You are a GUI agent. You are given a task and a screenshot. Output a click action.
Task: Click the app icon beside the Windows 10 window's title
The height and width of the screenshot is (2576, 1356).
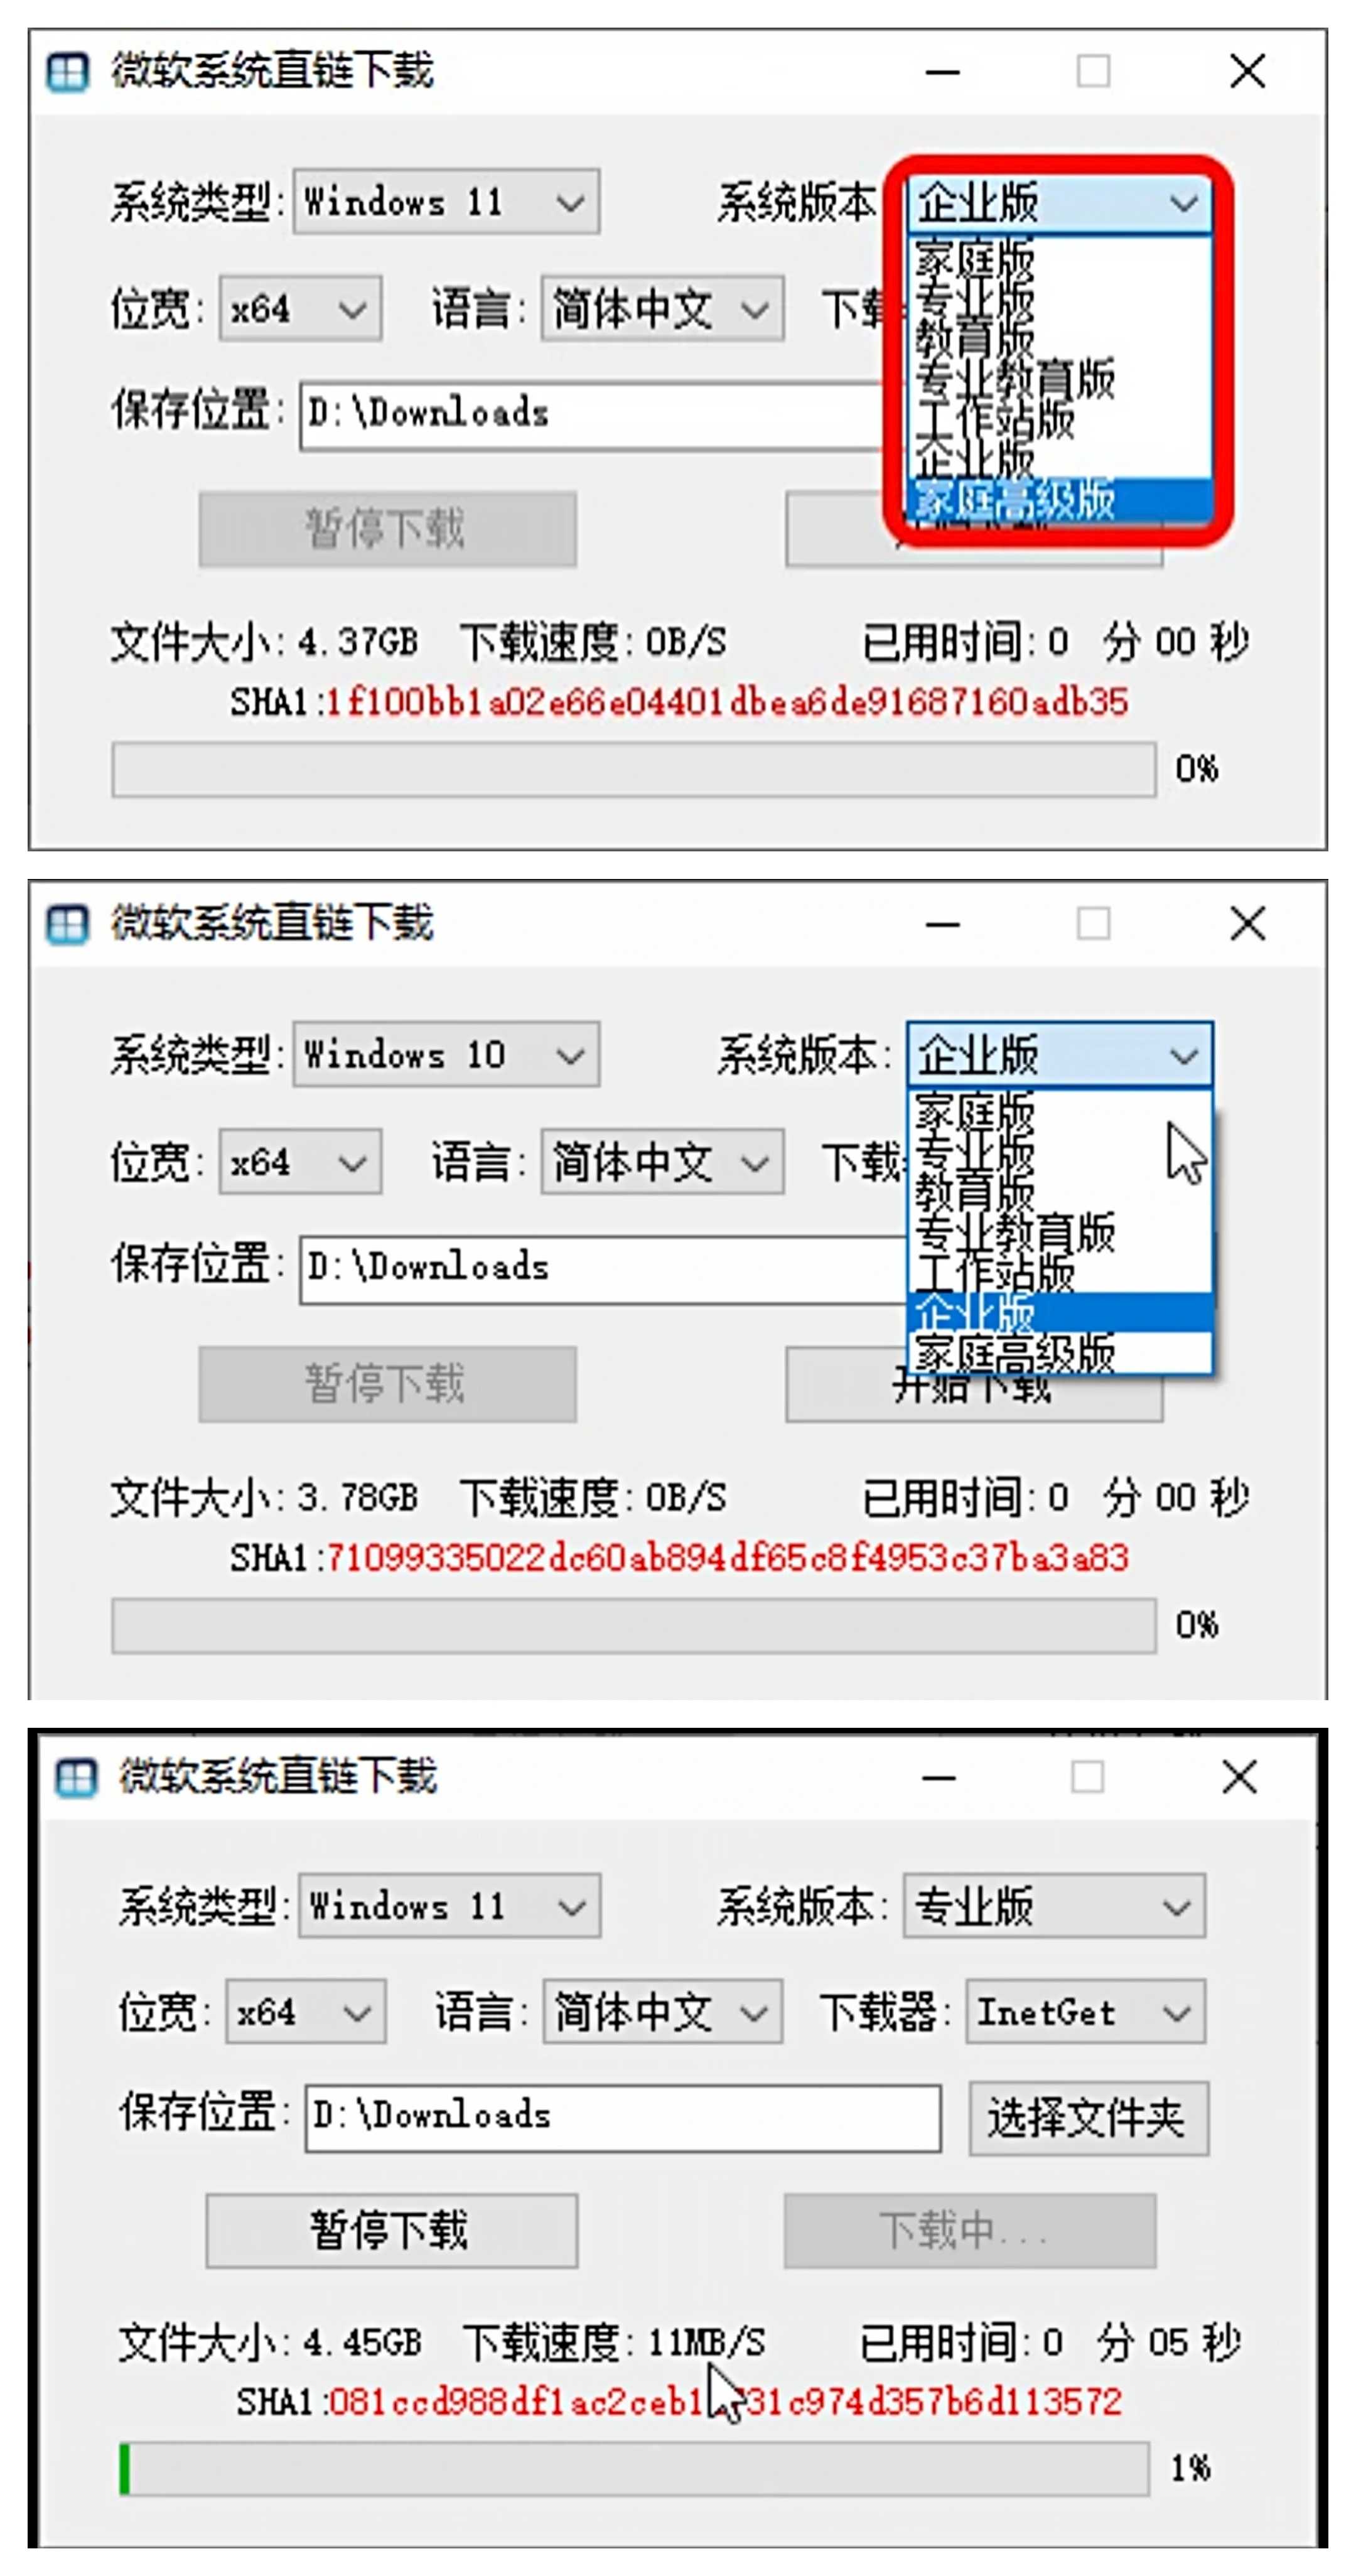pyautogui.click(x=68, y=924)
